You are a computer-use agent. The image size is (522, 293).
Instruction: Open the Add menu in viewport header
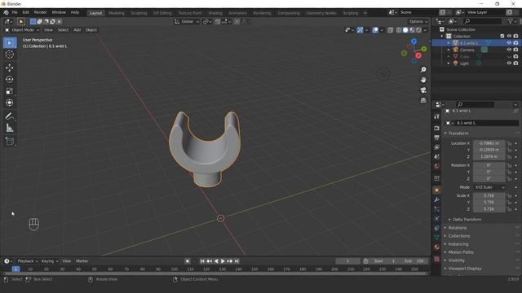77,30
